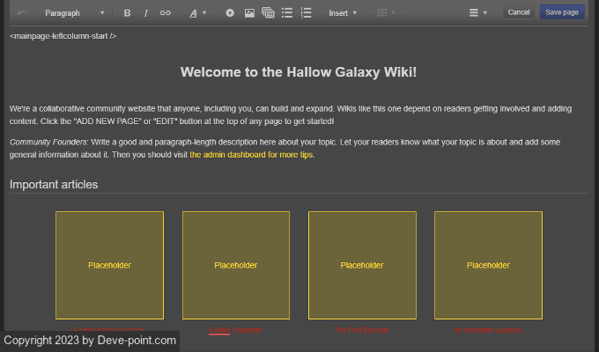Viewport: 599px width, 352px height.
Task: Click the undo arrow icon
Action: 21,13
